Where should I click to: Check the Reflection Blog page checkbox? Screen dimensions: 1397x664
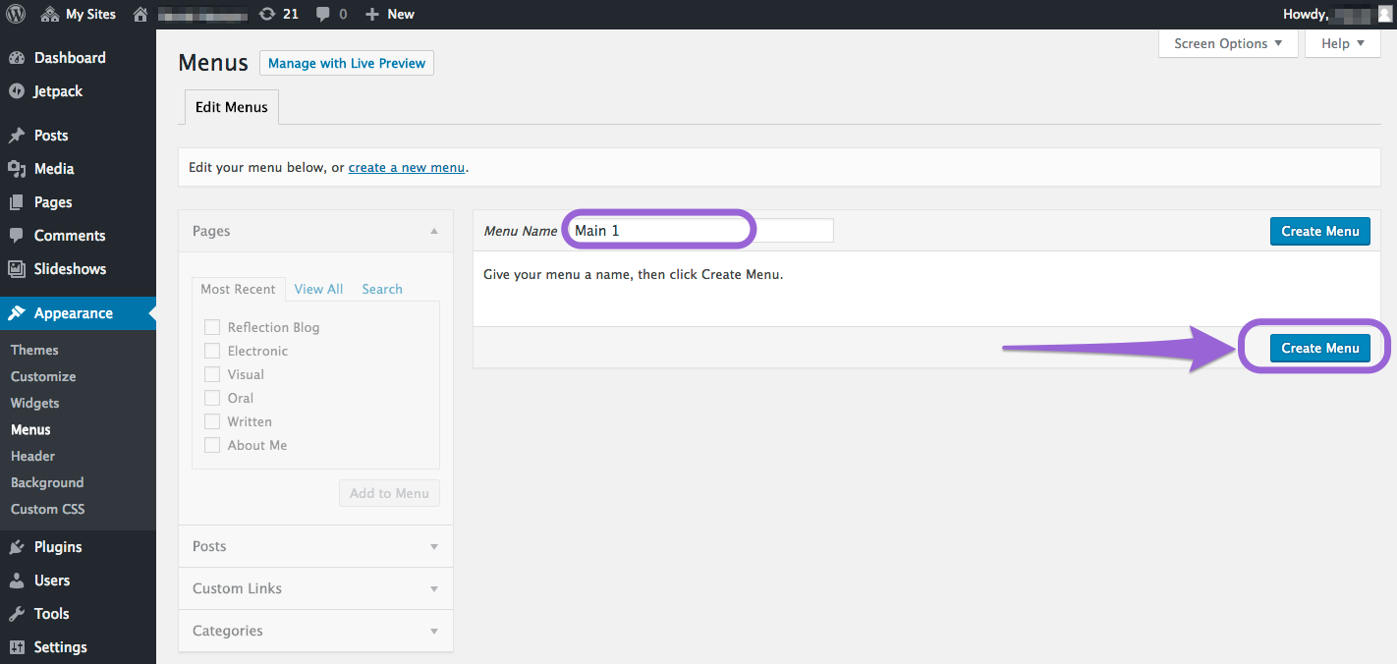[211, 327]
